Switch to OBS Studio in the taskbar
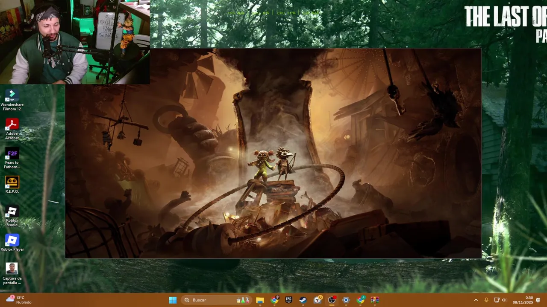Image resolution: width=547 pixels, height=307 pixels. [x=332, y=300]
